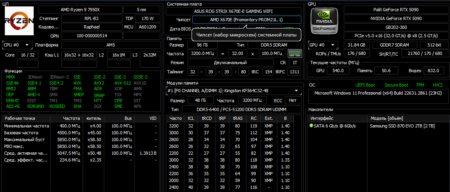Click the AMD X670E chipset field
The width and height of the screenshot is (450, 192).
point(247,20)
